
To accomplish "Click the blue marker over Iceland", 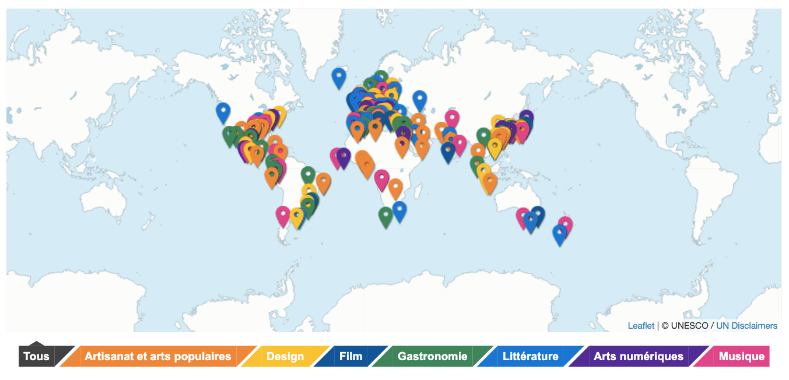I will [339, 78].
